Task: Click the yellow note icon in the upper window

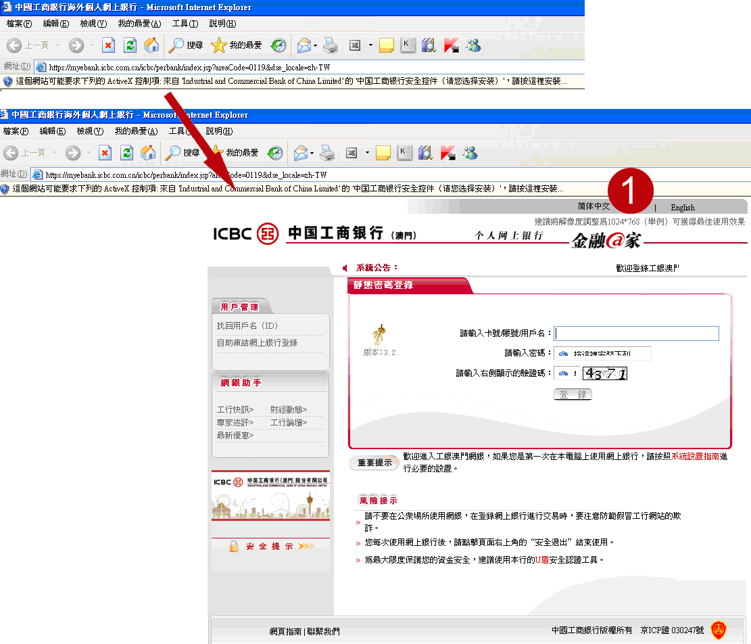Action: 386,45
